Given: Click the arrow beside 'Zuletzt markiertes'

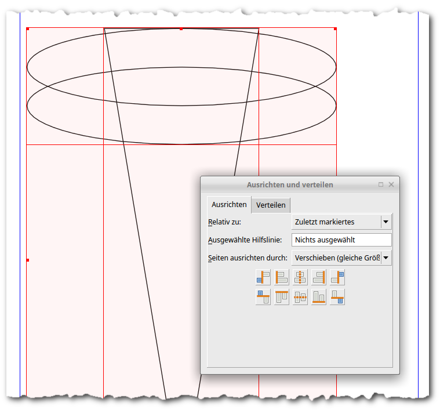Looking at the screenshot, I should pos(386,222).
